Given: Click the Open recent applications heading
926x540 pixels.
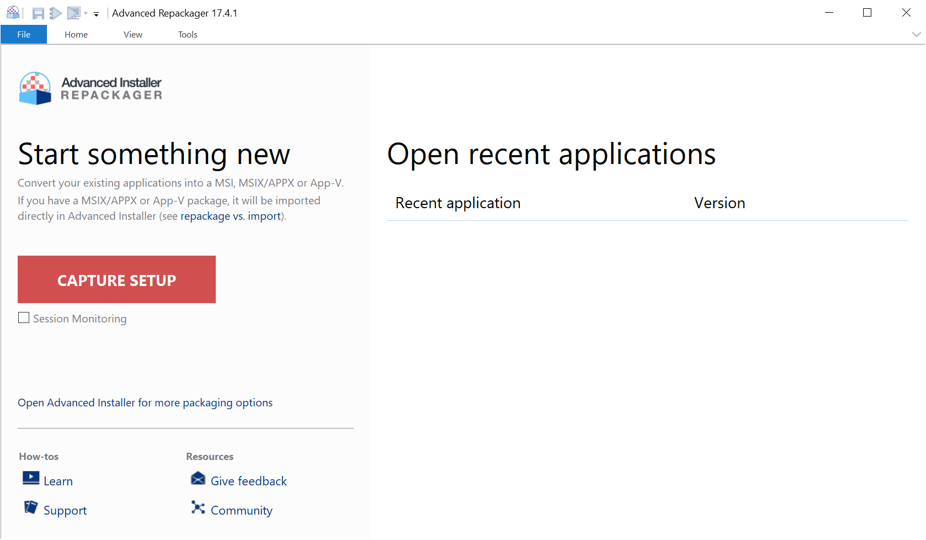Looking at the screenshot, I should [x=551, y=154].
